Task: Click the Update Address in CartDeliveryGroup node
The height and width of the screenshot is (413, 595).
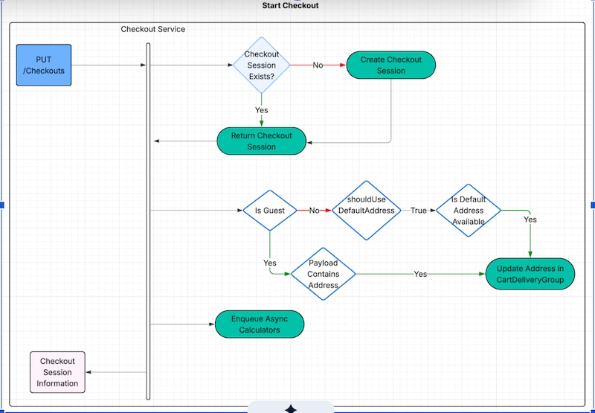Action: pos(530,274)
